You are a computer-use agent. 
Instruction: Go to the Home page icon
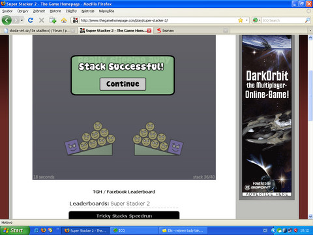(64, 20)
